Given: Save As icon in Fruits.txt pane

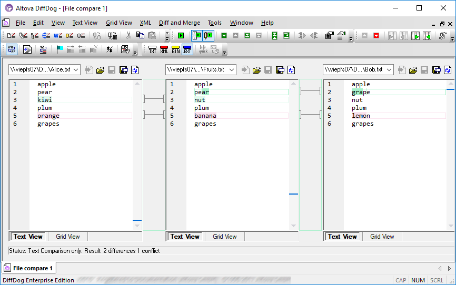Looking at the screenshot, I should pos(280,70).
